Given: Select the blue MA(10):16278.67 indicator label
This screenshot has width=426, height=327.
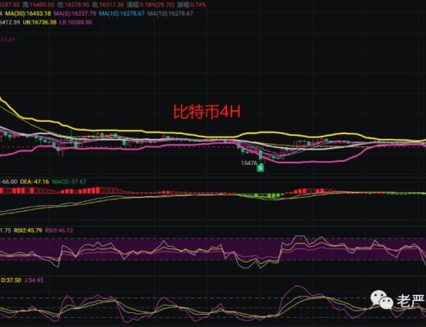Looking at the screenshot, I should (121, 13).
